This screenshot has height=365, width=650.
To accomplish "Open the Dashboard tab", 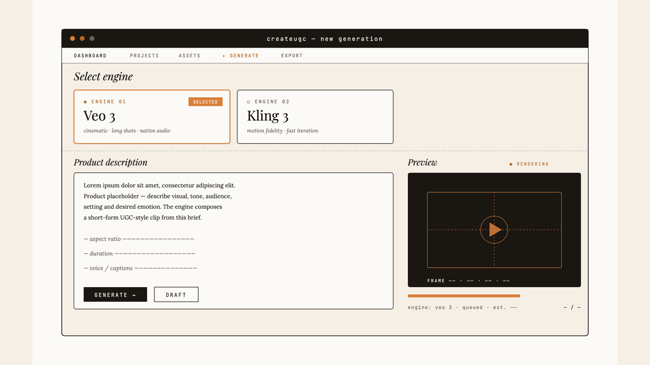I will tap(90, 56).
